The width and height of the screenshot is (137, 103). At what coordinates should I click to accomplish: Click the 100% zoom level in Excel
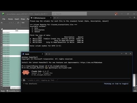click(x=135, y=91)
